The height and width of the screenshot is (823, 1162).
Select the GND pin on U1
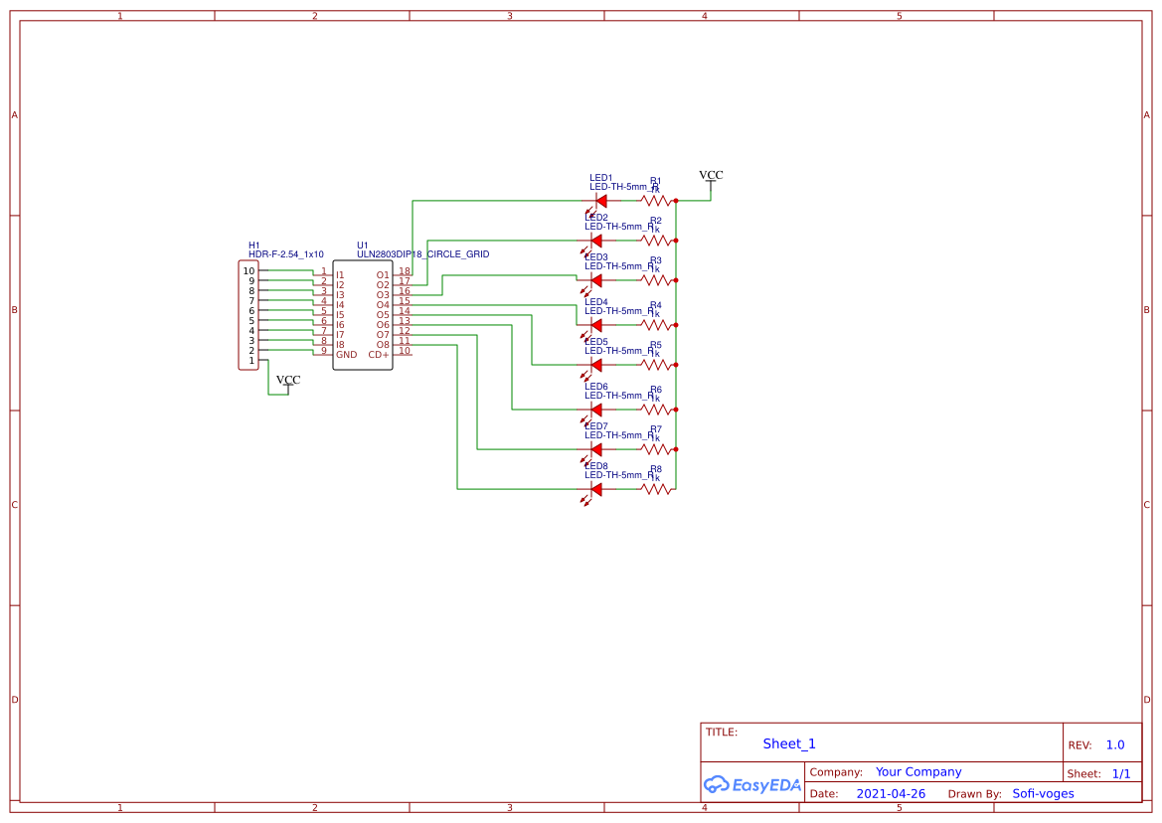pos(346,355)
